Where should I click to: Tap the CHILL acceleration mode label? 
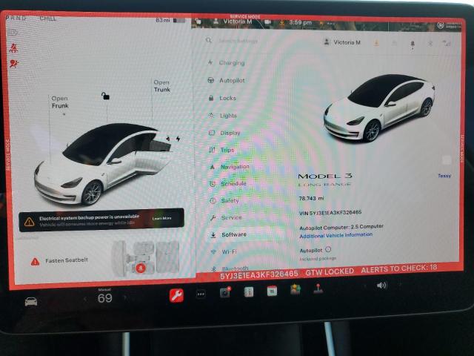[x=47, y=19]
